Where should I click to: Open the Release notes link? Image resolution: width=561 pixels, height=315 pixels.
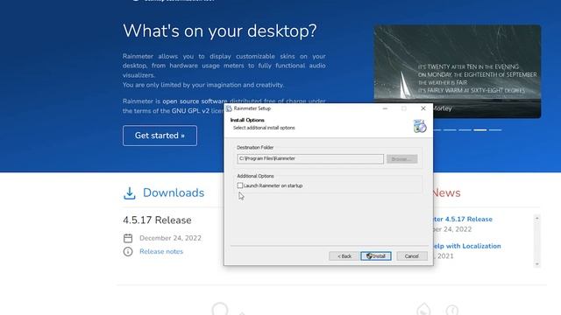(161, 251)
